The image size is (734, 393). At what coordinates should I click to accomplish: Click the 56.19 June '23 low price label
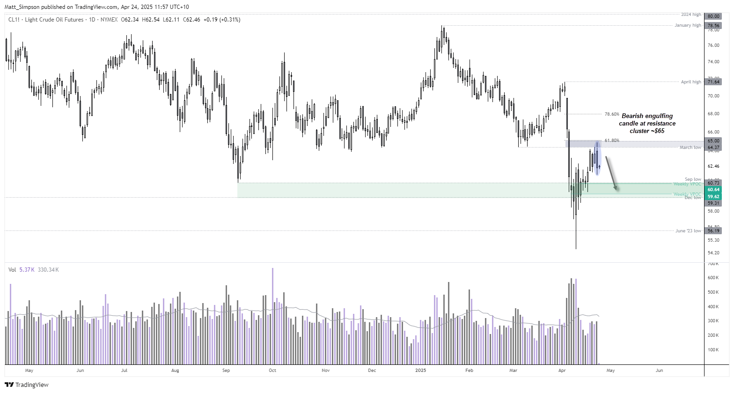pos(713,231)
